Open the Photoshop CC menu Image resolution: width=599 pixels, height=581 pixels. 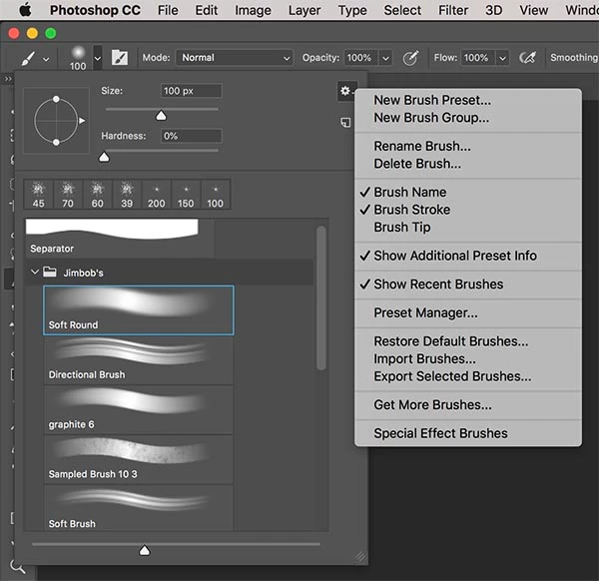(95, 10)
